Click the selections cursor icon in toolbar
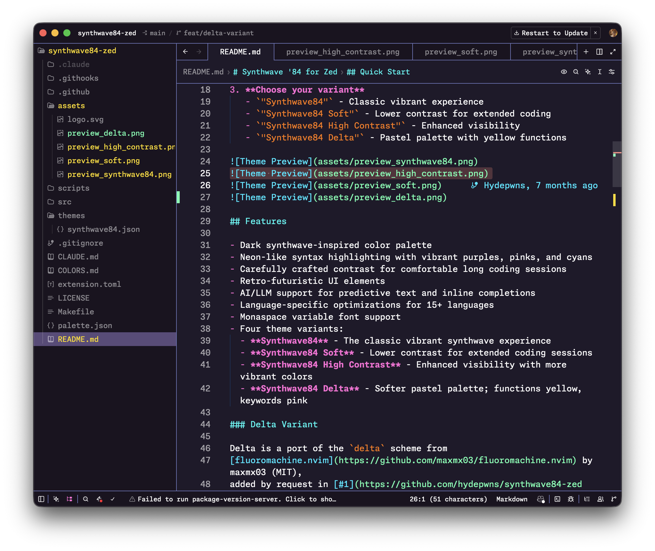This screenshot has width=655, height=551. tap(600, 72)
